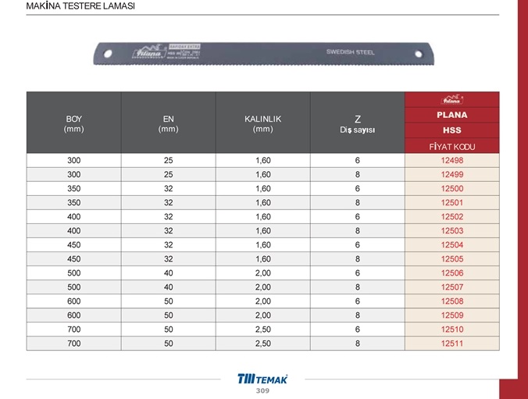This screenshot has height=399, width=528.
Task: Click the page number 309
Action: [262, 390]
